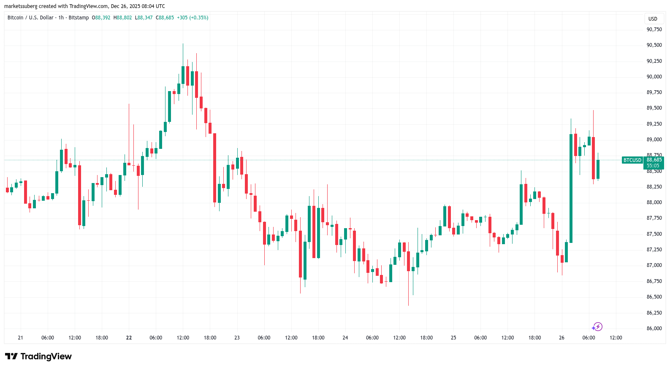
Task: Click date 26 on time axis
Action: (561, 338)
